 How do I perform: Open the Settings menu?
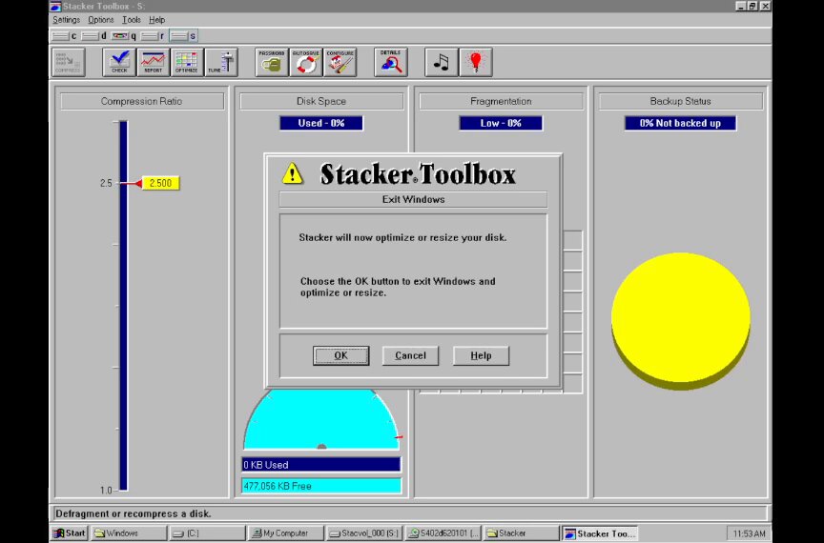[x=66, y=20]
